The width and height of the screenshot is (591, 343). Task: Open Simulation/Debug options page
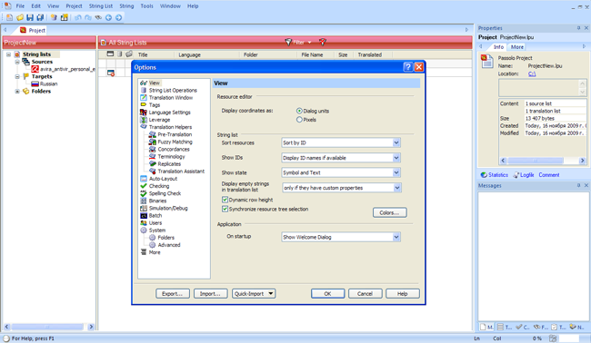pyautogui.click(x=168, y=208)
